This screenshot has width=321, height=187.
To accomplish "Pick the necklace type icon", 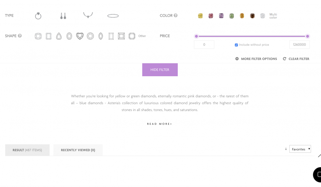I will click(88, 15).
